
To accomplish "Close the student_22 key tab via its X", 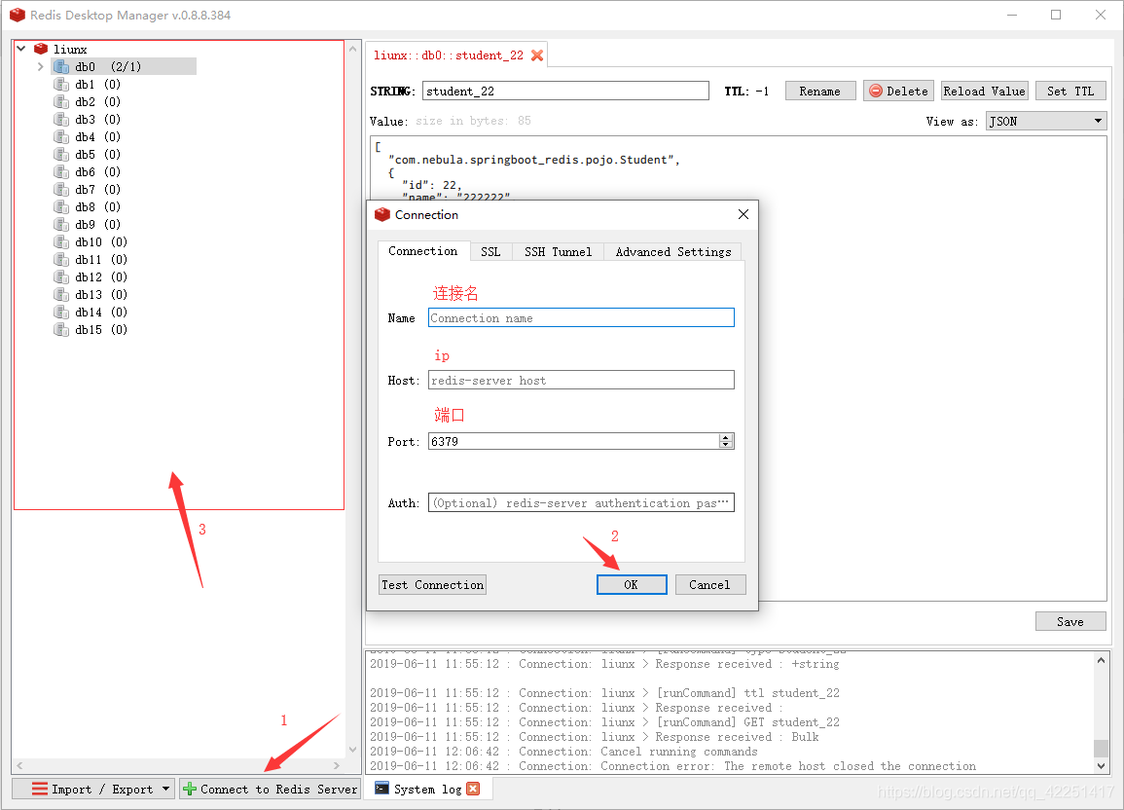I will coord(537,55).
